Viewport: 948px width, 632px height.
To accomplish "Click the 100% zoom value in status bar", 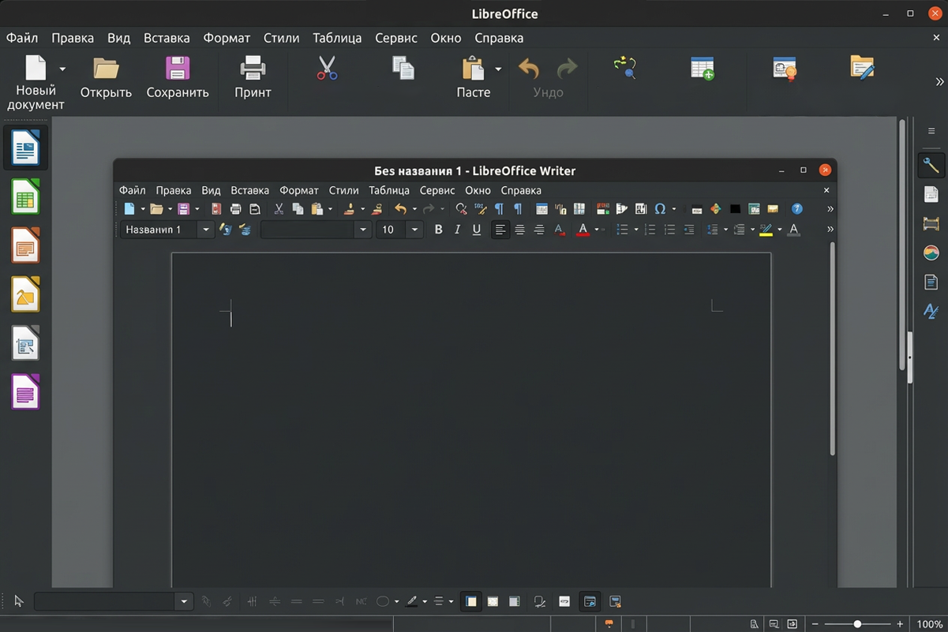I will (x=930, y=624).
